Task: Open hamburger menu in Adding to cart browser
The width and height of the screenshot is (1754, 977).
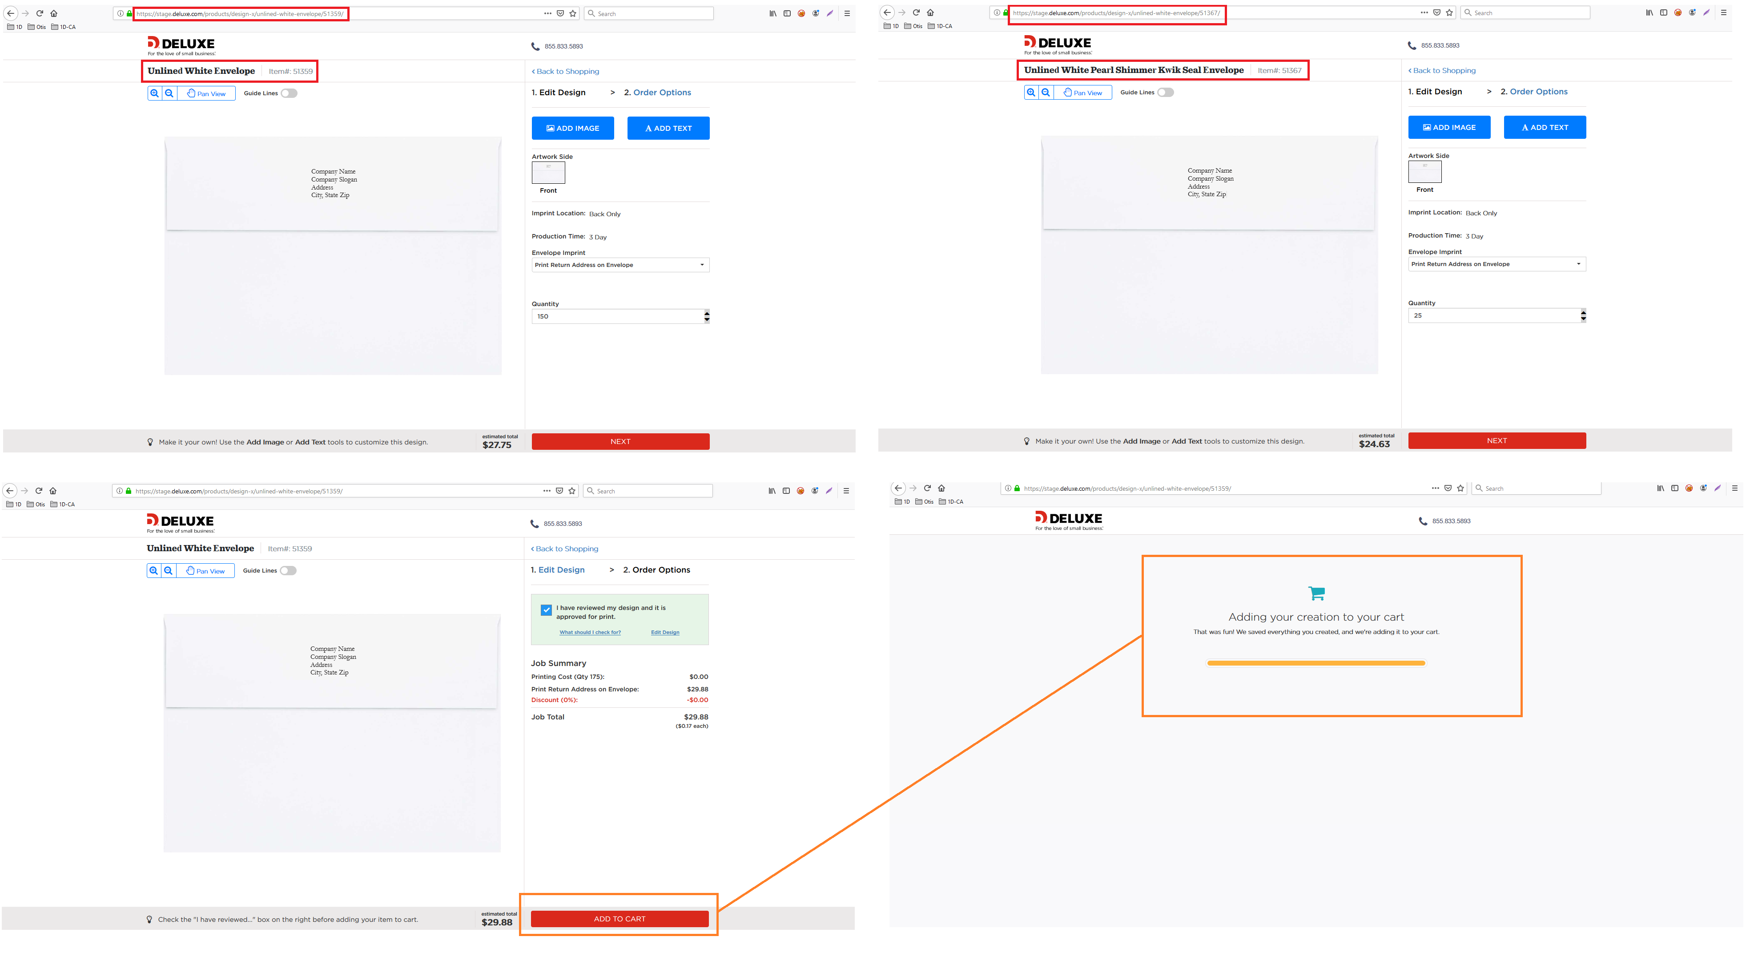Action: (x=1734, y=488)
